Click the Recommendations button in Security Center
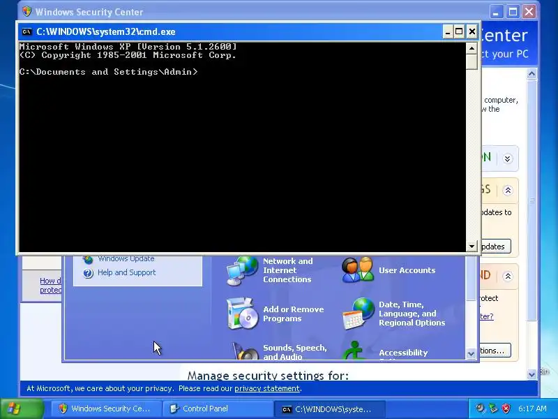The image size is (558, 419). [495, 351]
